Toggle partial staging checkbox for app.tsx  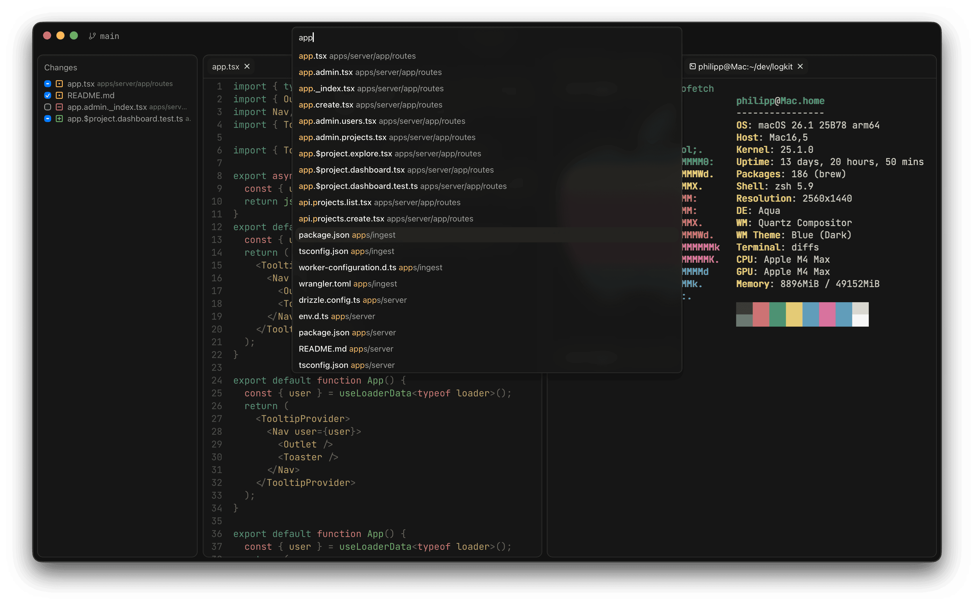(48, 84)
